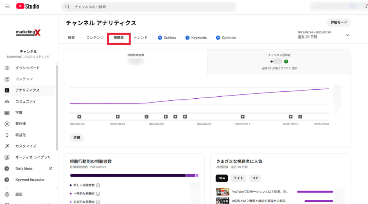Click the first video marker on the chart timeline

point(79,117)
